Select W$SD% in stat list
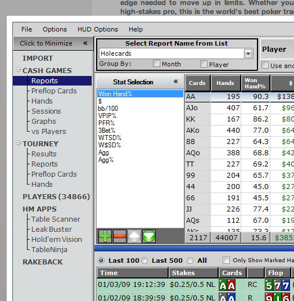Viewport: 294px width, 301px height. (x=110, y=145)
